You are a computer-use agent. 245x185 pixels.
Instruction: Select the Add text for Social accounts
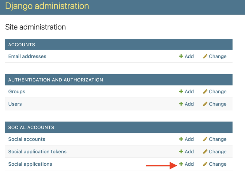189,139
